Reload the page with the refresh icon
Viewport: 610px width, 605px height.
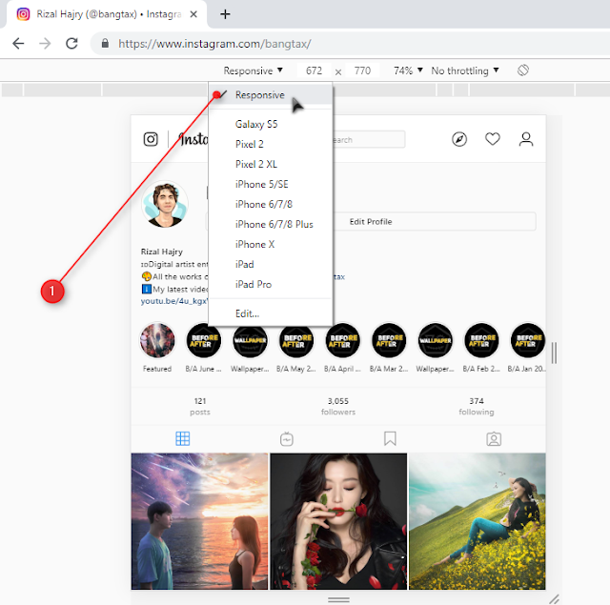click(x=72, y=43)
